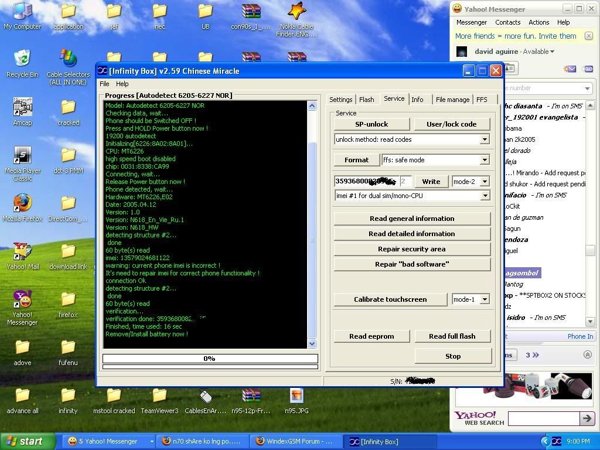Expand the imei #1 dual sim dropdown

[484, 196]
